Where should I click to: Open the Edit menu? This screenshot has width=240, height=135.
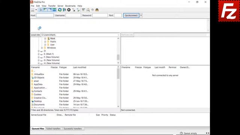coord(38,6)
